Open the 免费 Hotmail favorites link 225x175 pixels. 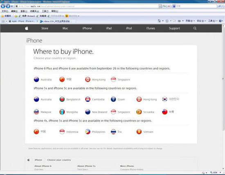click(27, 16)
